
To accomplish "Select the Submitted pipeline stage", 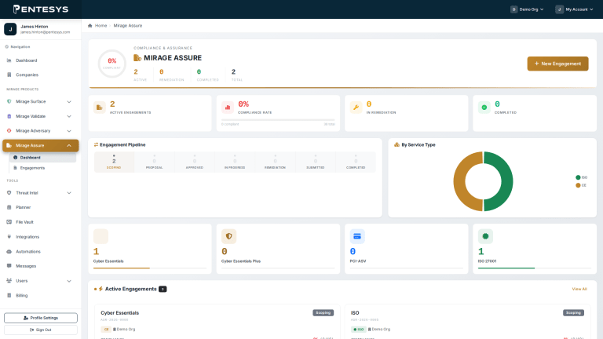I will pyautogui.click(x=316, y=162).
